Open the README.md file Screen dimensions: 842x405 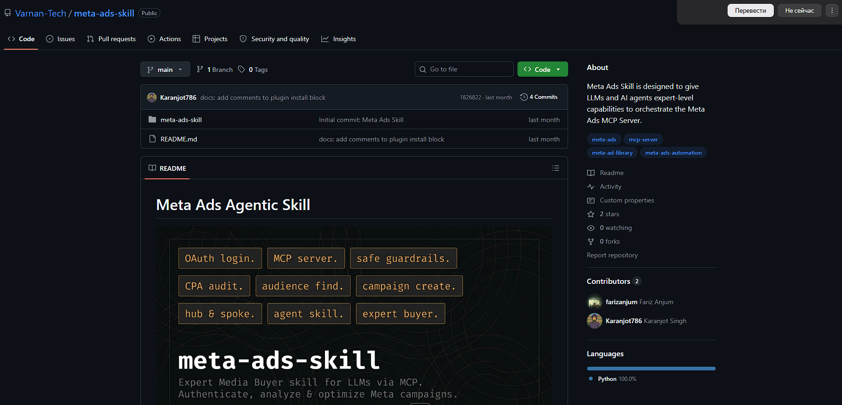179,139
